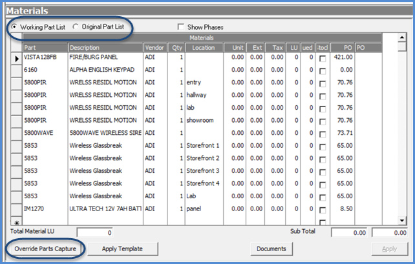415x264 pixels.
Task: Tick the checkbox in the 5800WAVE row
Action: pos(323,134)
